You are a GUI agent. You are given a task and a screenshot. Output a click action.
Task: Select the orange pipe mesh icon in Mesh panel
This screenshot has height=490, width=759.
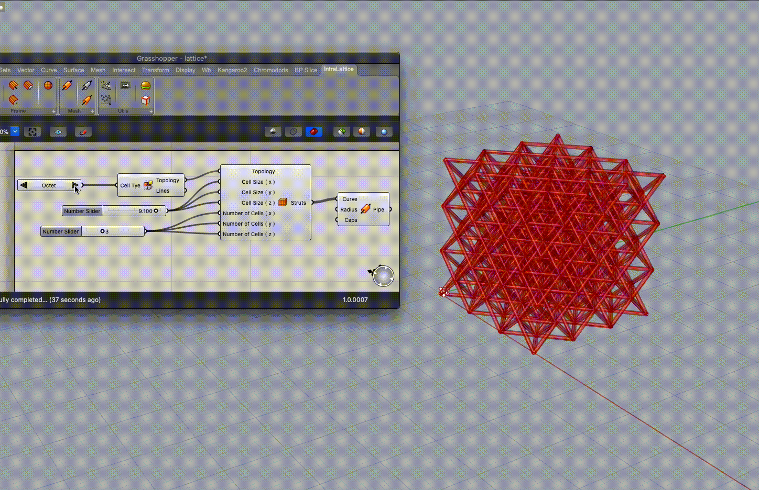click(x=67, y=85)
